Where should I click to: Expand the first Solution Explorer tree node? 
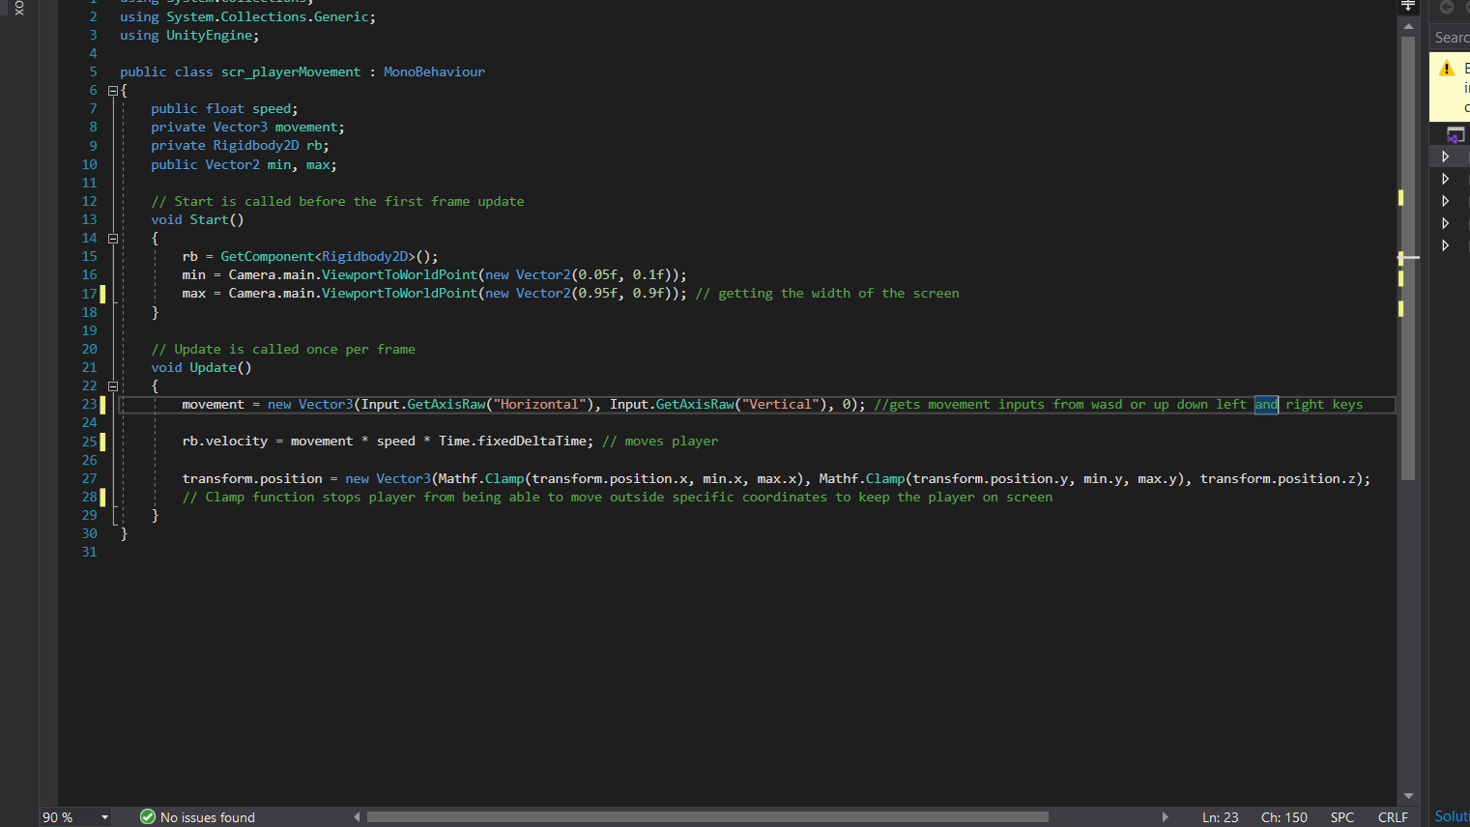pos(1446,157)
